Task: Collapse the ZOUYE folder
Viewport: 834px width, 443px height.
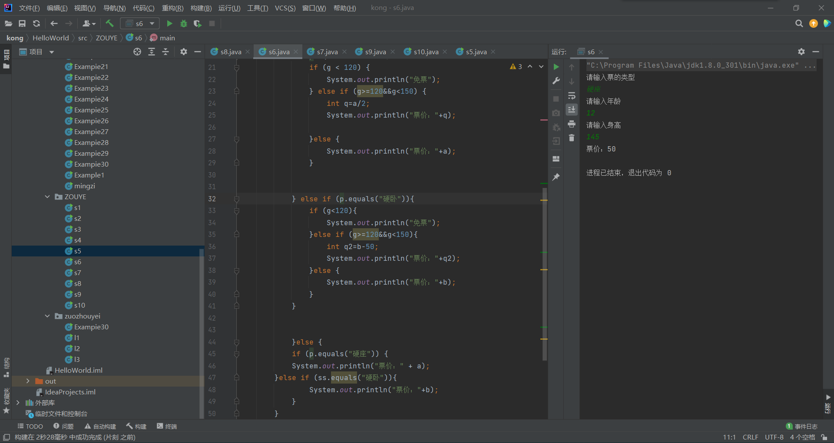Action: [47, 197]
